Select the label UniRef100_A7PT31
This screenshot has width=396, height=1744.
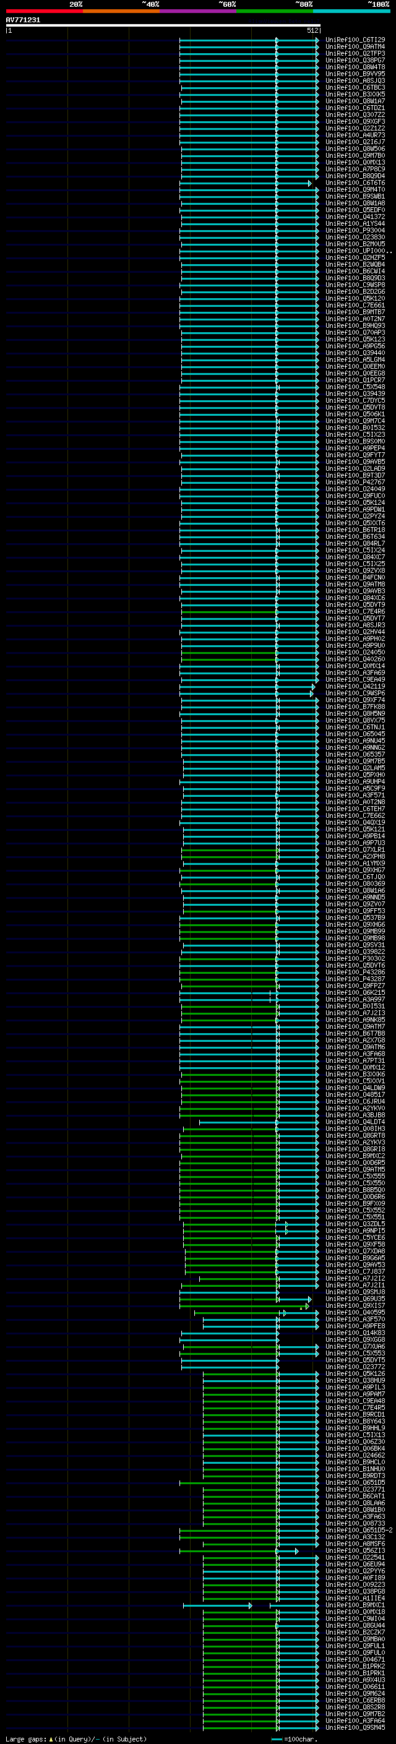click(355, 1061)
